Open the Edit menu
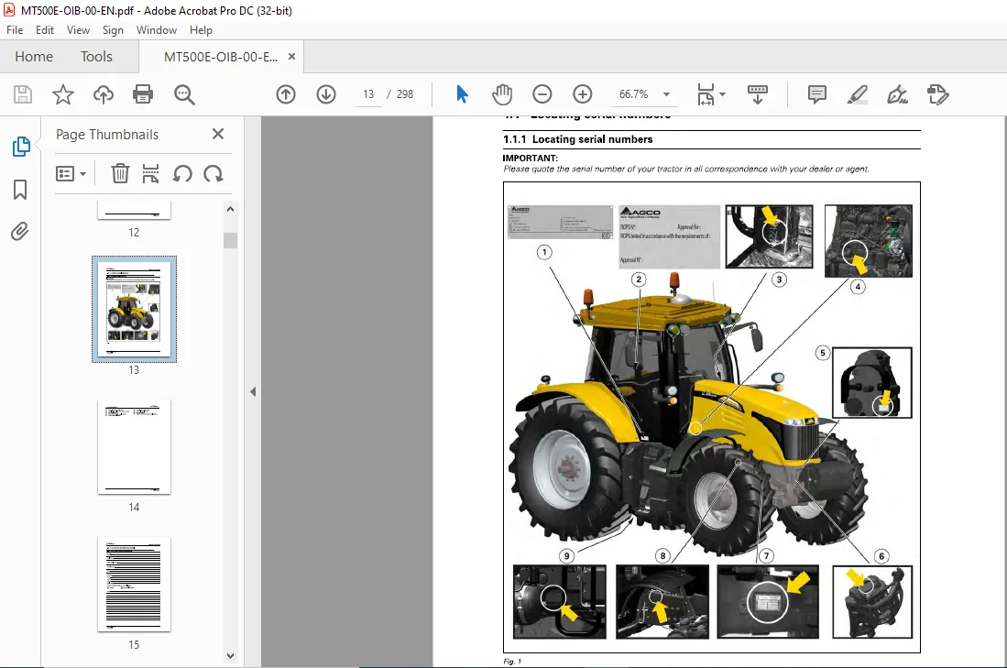Viewport: 1007px width, 668px height. [x=44, y=30]
